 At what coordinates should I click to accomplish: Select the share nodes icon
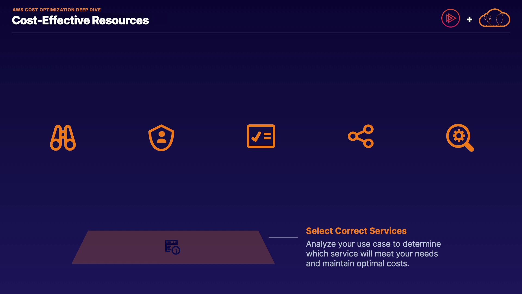click(x=361, y=136)
